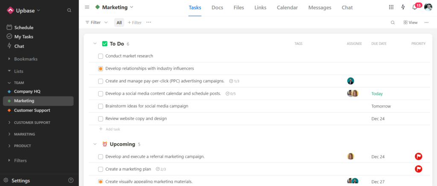Click the lightning bolt quick-action icon
Image resolution: width=437 pixels, height=186 pixels.
(x=403, y=7)
